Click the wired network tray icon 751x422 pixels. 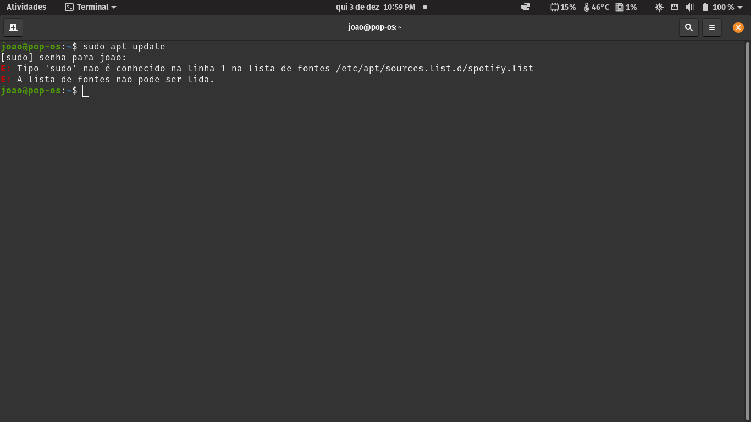coord(675,7)
